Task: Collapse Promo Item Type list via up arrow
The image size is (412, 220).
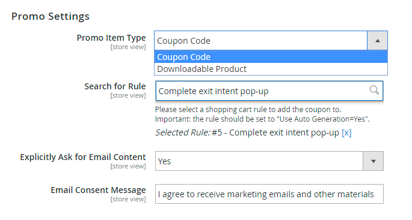Action: tap(377, 41)
